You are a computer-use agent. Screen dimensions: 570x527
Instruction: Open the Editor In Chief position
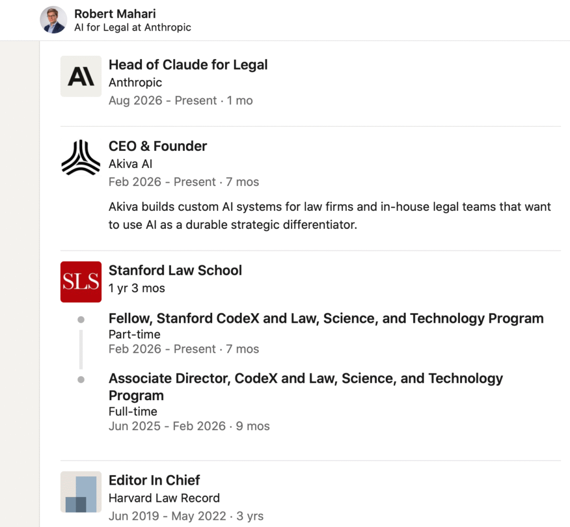pos(154,480)
